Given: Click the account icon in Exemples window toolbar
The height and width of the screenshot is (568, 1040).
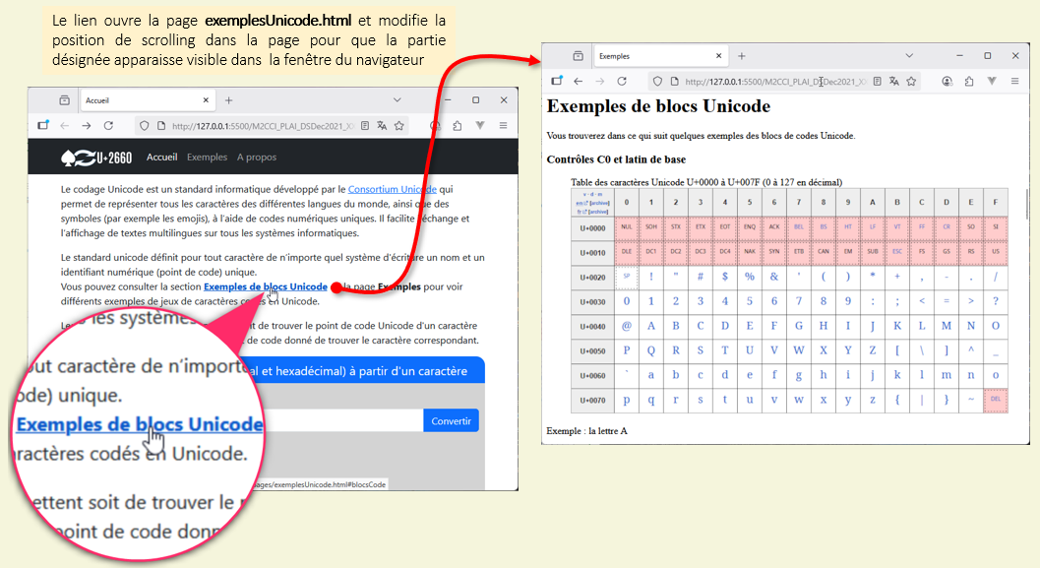Looking at the screenshot, I should click(947, 82).
